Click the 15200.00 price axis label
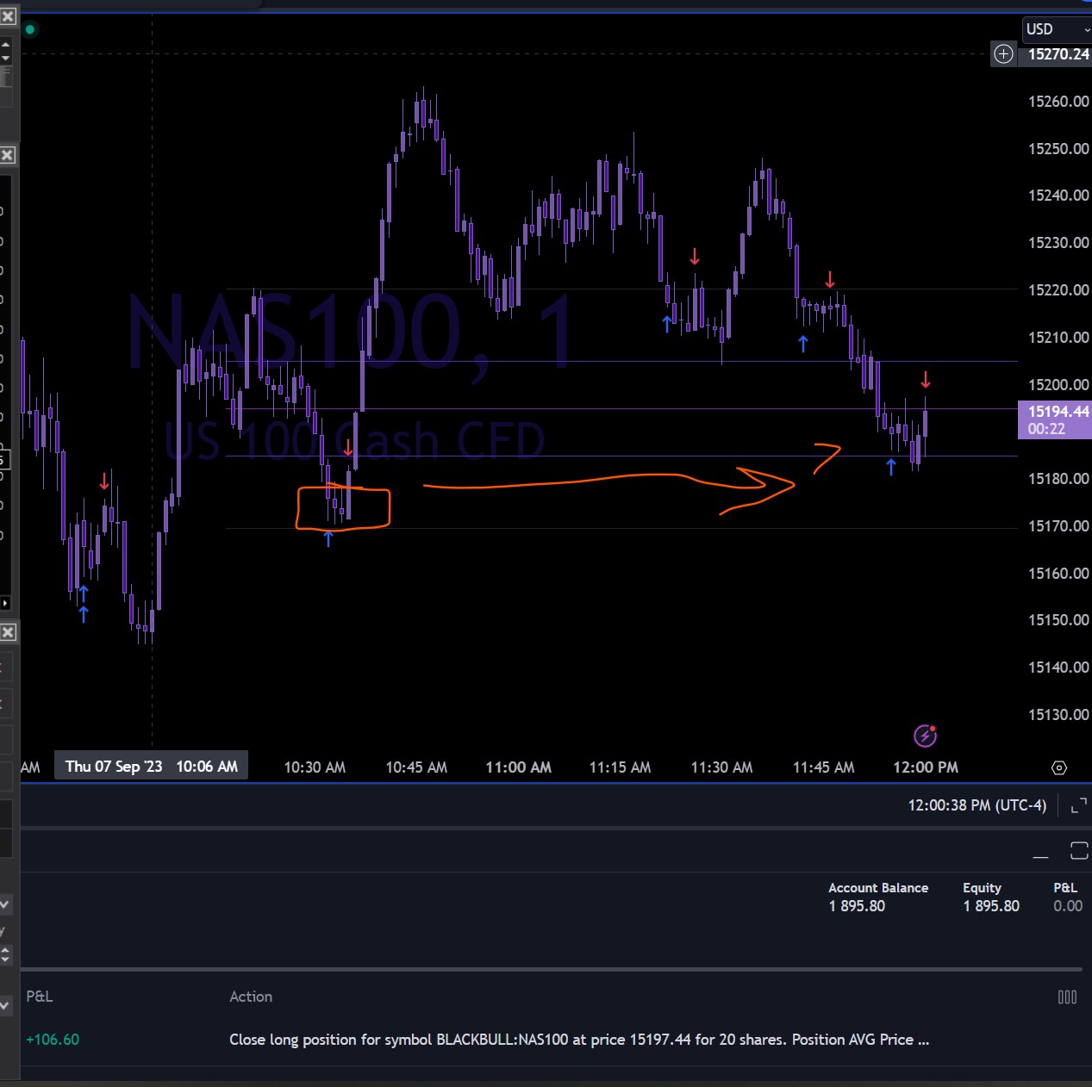This screenshot has width=1092, height=1087. coord(1058,385)
